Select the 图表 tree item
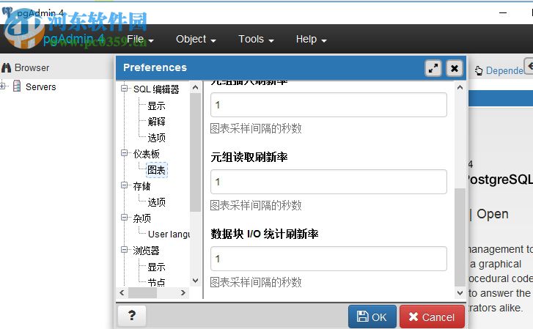533x329 pixels. tap(156, 170)
